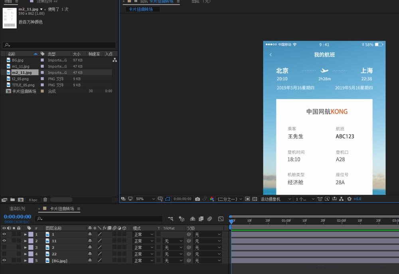
Task: Create a new folder in project panel
Action: (13, 200)
